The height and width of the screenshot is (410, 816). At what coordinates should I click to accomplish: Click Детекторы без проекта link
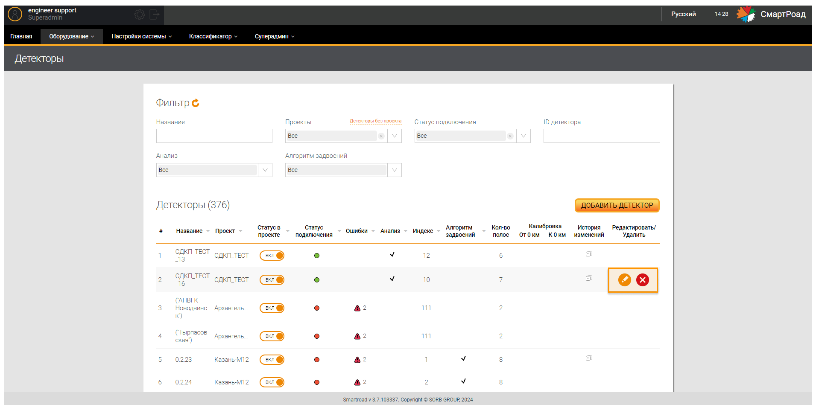click(375, 121)
